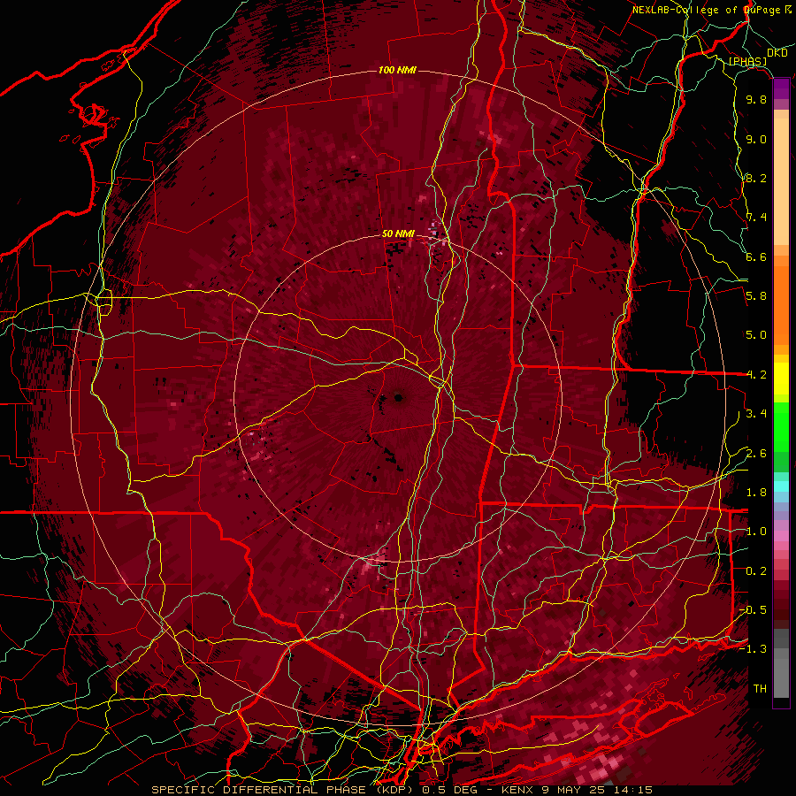The width and height of the screenshot is (796, 796).
Task: Click the 9.8 value on the scale
Action: tap(756, 100)
